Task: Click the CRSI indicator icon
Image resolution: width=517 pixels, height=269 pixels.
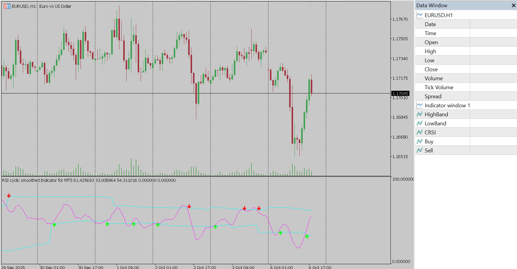Action: (420, 132)
